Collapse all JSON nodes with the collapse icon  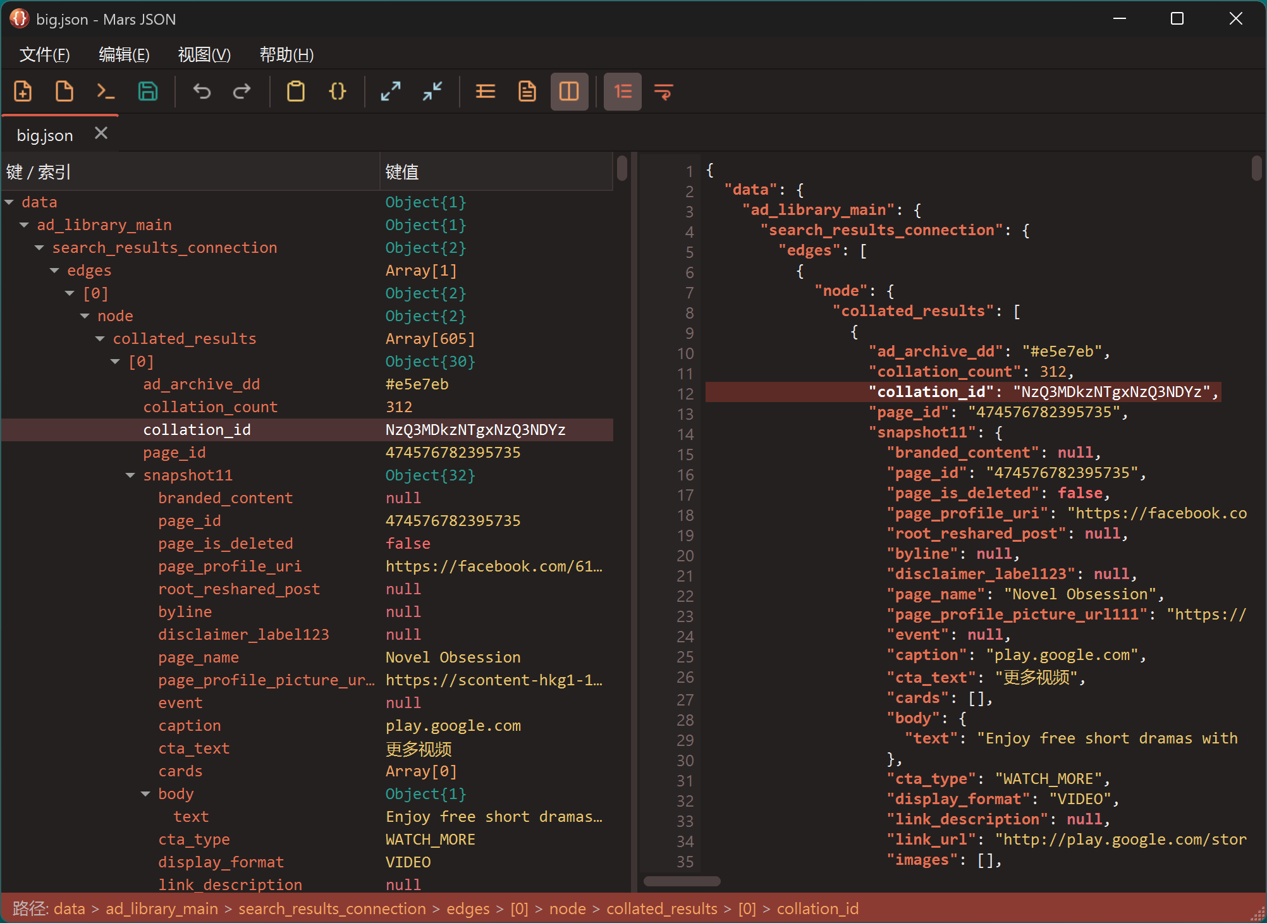click(x=432, y=92)
